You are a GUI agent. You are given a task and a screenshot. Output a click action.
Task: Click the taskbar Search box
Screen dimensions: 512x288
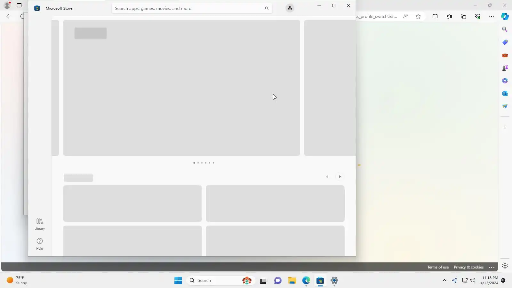[221, 281]
